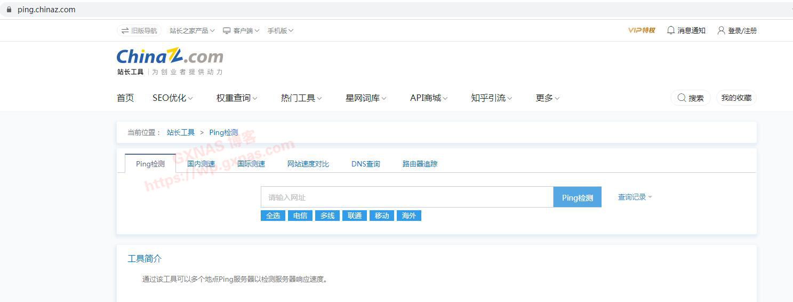
Task: Open the VIP特权 badge
Action: coord(641,30)
